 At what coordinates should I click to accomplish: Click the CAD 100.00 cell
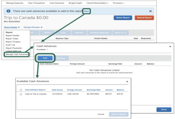(73, 94)
